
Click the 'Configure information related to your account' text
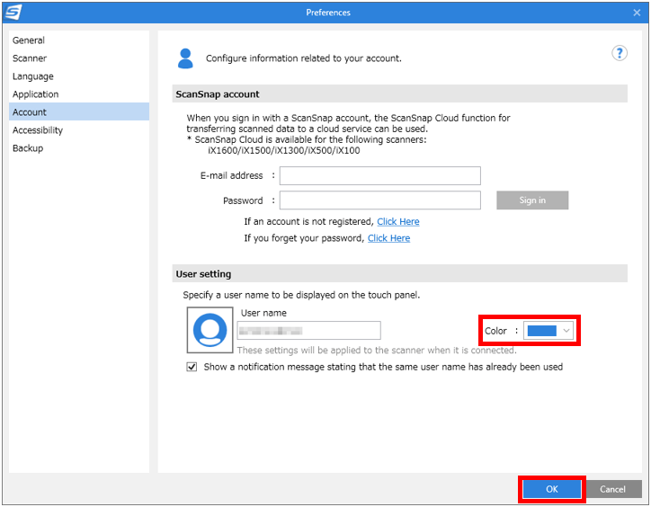tap(304, 58)
